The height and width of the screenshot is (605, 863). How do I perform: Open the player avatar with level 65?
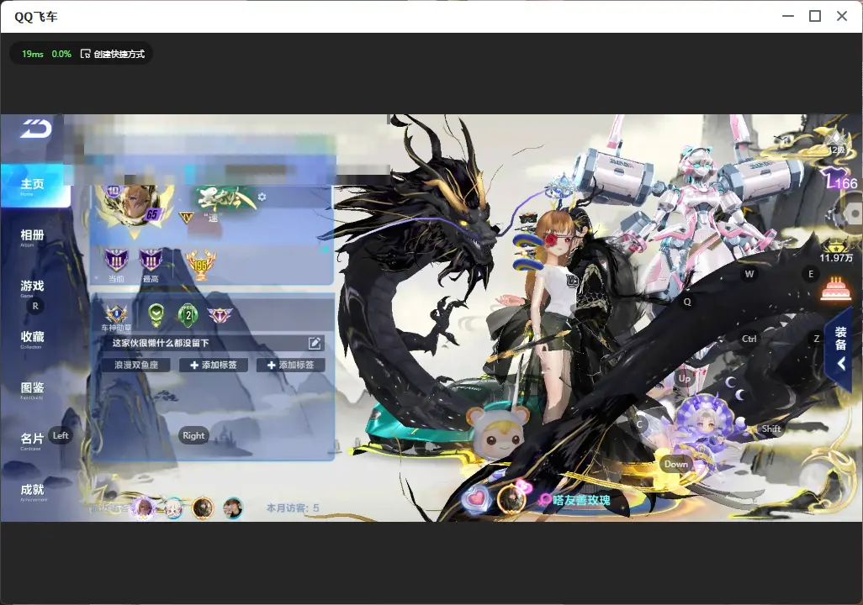(x=133, y=203)
